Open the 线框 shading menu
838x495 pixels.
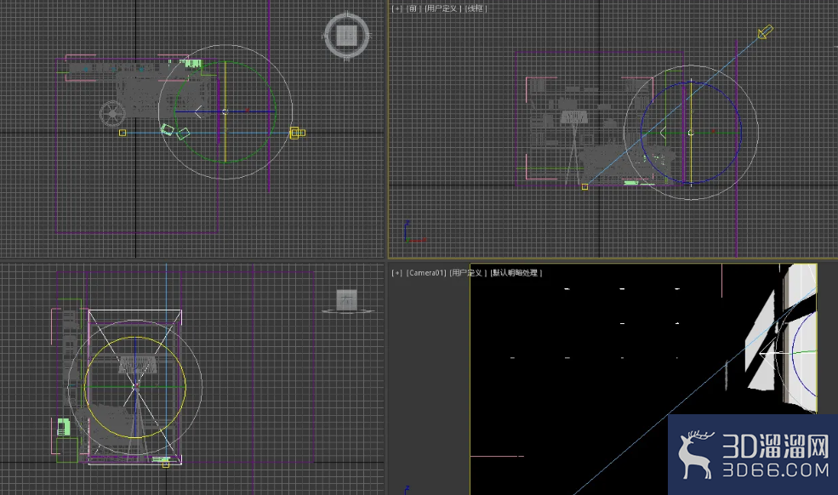tap(476, 9)
